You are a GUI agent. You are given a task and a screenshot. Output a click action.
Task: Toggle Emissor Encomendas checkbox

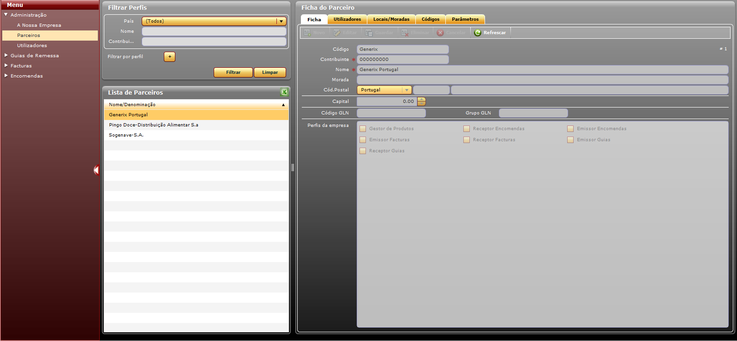coord(570,129)
